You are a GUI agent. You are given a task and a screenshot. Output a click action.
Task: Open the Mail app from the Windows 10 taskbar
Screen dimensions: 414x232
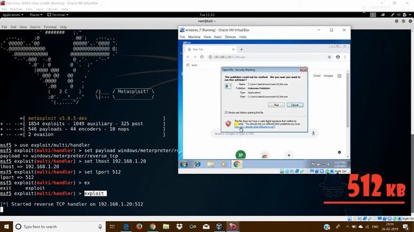(x=206, y=226)
